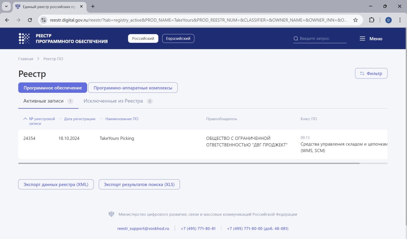The height and width of the screenshot is (239, 407).
Task: Click the search magnifier icon in header
Action: pyautogui.click(x=296, y=39)
